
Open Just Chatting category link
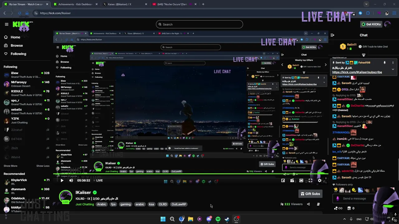(x=84, y=204)
